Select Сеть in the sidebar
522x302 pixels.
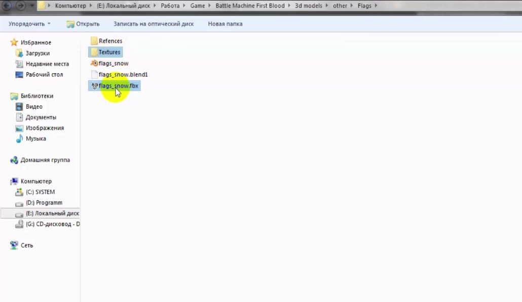(27, 245)
